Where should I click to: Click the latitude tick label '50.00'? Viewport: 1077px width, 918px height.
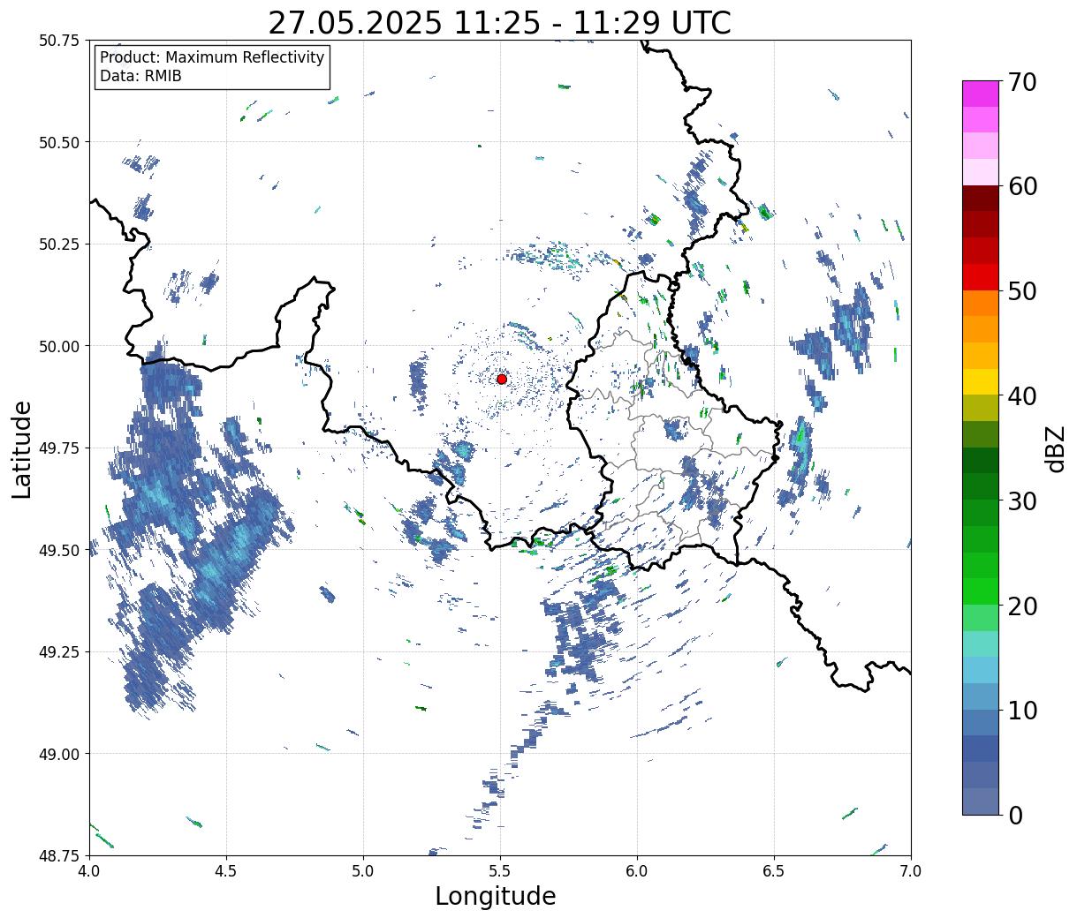click(59, 346)
